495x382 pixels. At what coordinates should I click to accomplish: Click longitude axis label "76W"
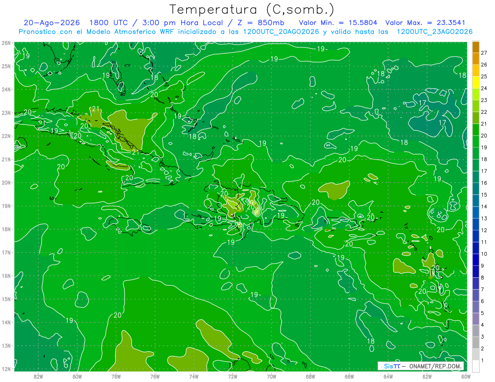pos(155,377)
